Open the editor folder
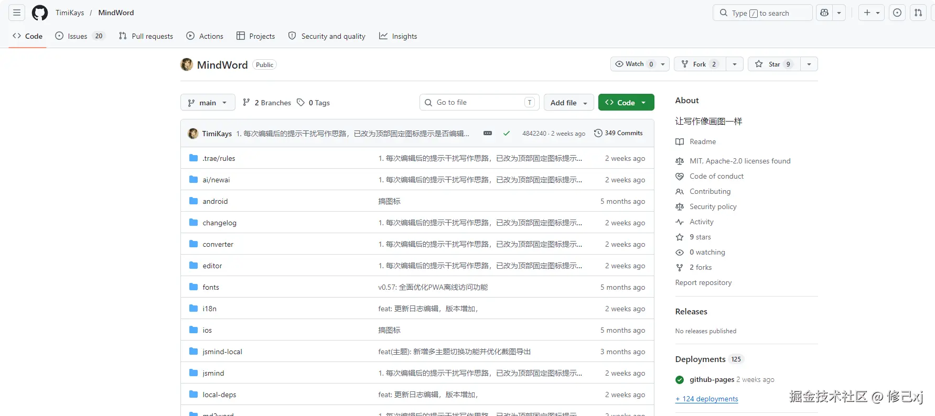The height and width of the screenshot is (416, 935). click(x=212, y=266)
